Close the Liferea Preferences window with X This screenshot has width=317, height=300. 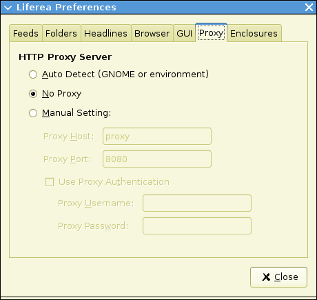(309, 8)
